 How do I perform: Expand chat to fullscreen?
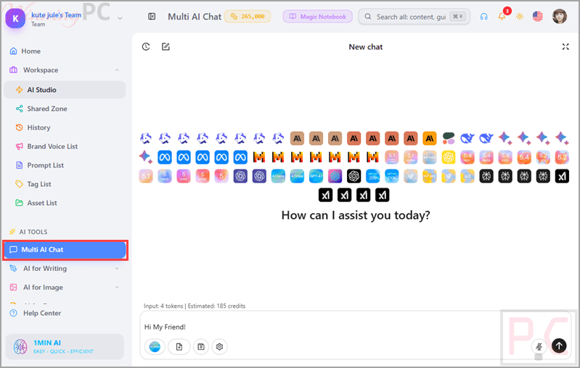coord(565,46)
